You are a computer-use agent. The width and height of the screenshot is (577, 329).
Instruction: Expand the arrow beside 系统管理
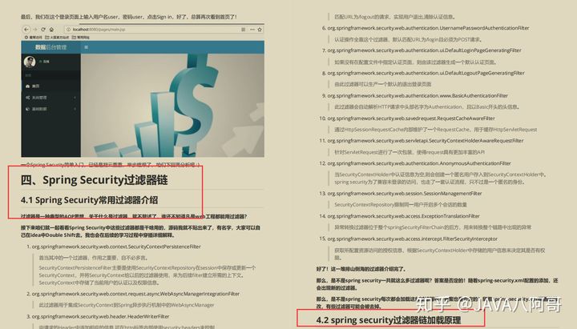click(x=75, y=98)
